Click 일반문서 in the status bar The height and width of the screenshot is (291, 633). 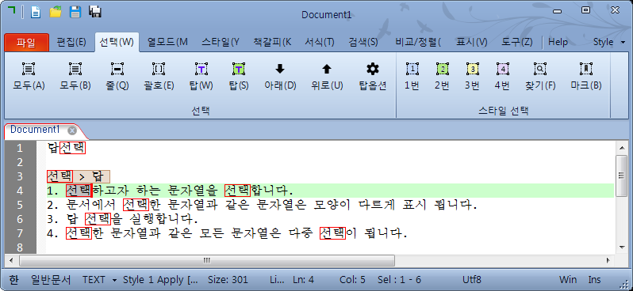click(51, 279)
